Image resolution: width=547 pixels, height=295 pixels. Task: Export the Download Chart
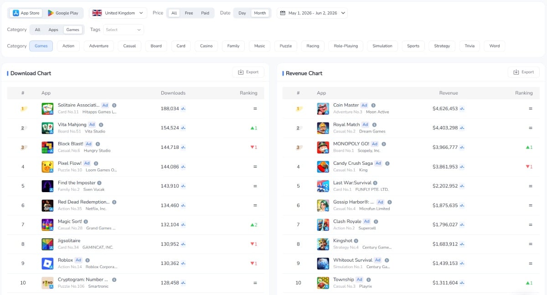coord(248,72)
